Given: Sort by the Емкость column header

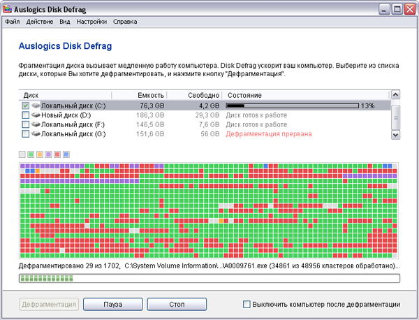Looking at the screenshot, I should coord(139,95).
